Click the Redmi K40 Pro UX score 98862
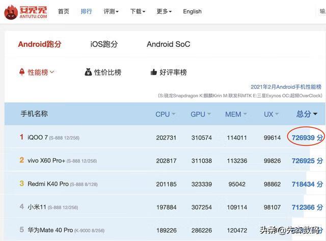The width and height of the screenshot is (326, 241). pos(272,184)
